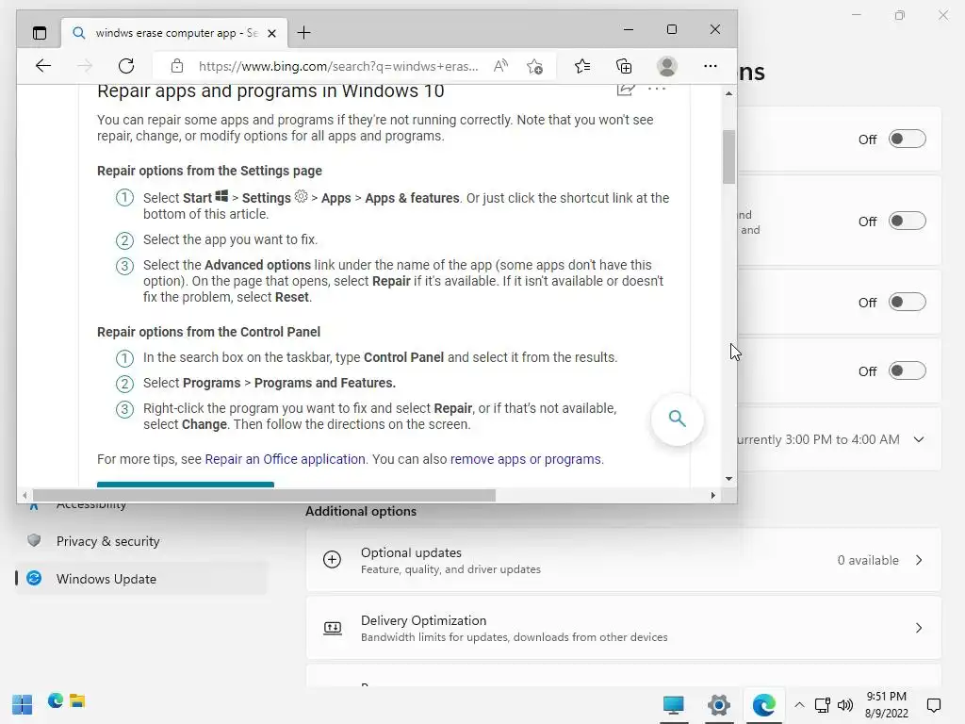The image size is (965, 724).
Task: Toggle the second Off switch in Settings
Action: click(908, 221)
